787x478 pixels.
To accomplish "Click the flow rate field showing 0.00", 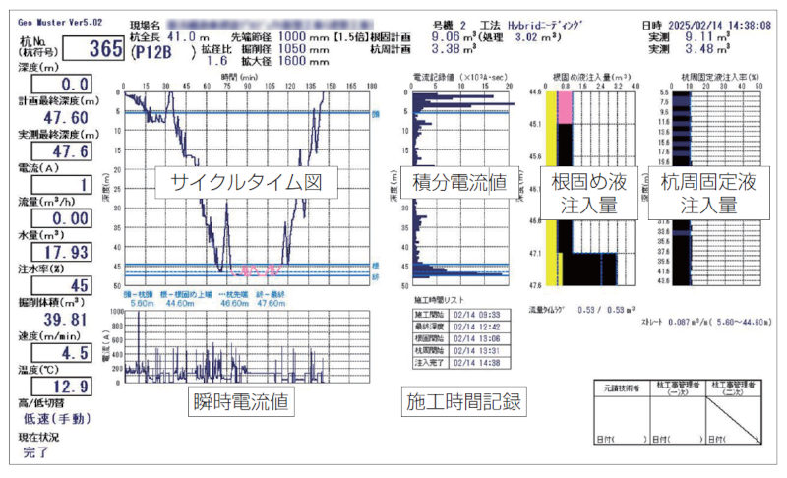I will coord(59,218).
